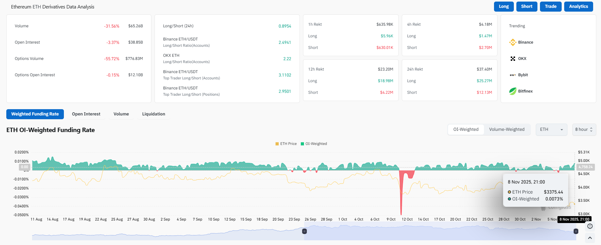Click the Bitfinex green leaf icon
This screenshot has width=601, height=245.
pyautogui.click(x=513, y=91)
